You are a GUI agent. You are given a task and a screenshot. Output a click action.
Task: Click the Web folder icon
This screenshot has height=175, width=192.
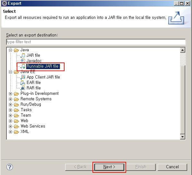point(16,121)
